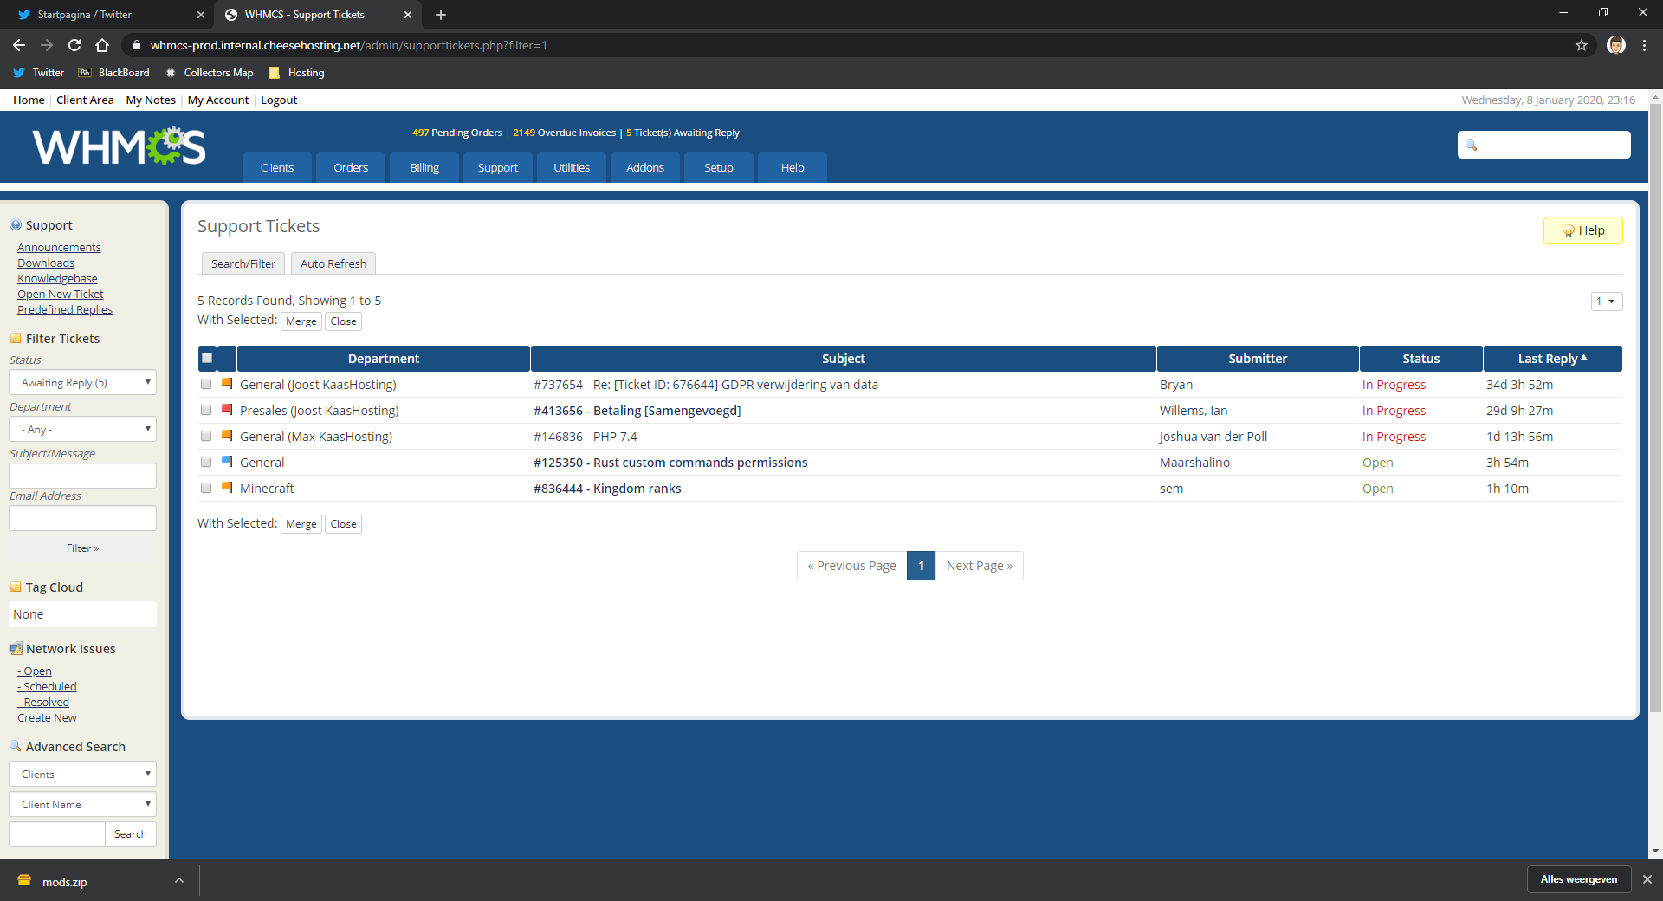Reload the page with the refresh icon
Image resolution: width=1663 pixels, height=901 pixels.
[74, 45]
